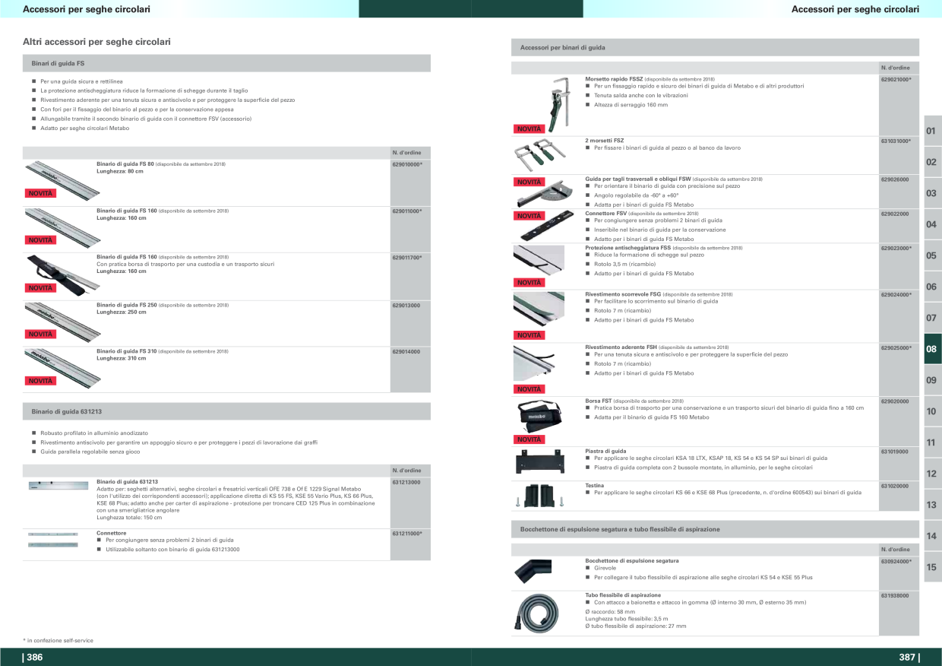Click order number 631938000
942x666 pixels.
[x=895, y=596]
